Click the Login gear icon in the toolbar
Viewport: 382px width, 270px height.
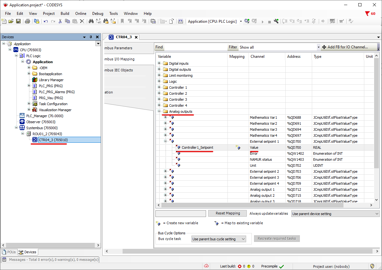pyautogui.click(x=247, y=21)
